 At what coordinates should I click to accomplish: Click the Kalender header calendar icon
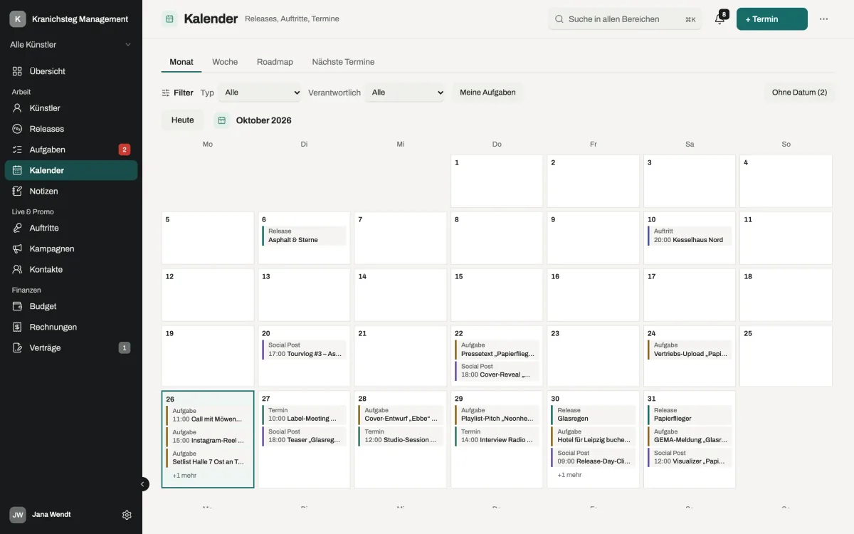coord(169,19)
